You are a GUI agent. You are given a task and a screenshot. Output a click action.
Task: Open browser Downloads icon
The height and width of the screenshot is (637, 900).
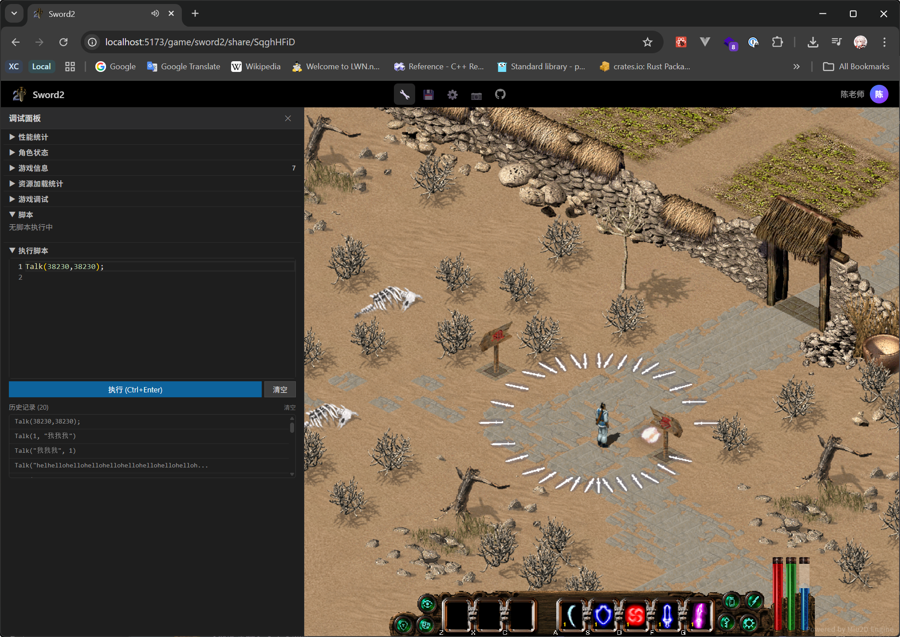(813, 42)
